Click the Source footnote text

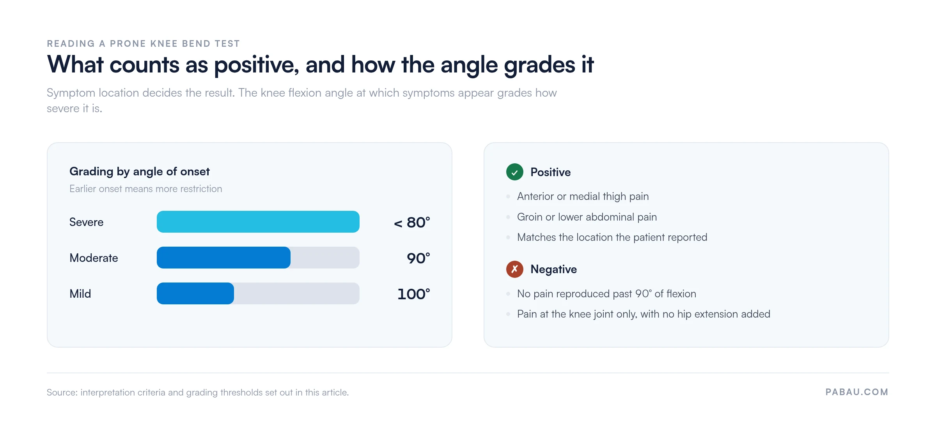pyautogui.click(x=198, y=392)
